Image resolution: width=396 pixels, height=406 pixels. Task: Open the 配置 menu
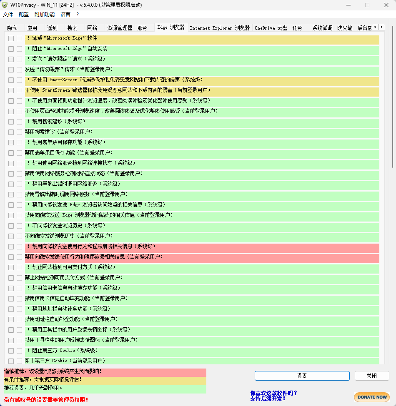[x=24, y=15]
